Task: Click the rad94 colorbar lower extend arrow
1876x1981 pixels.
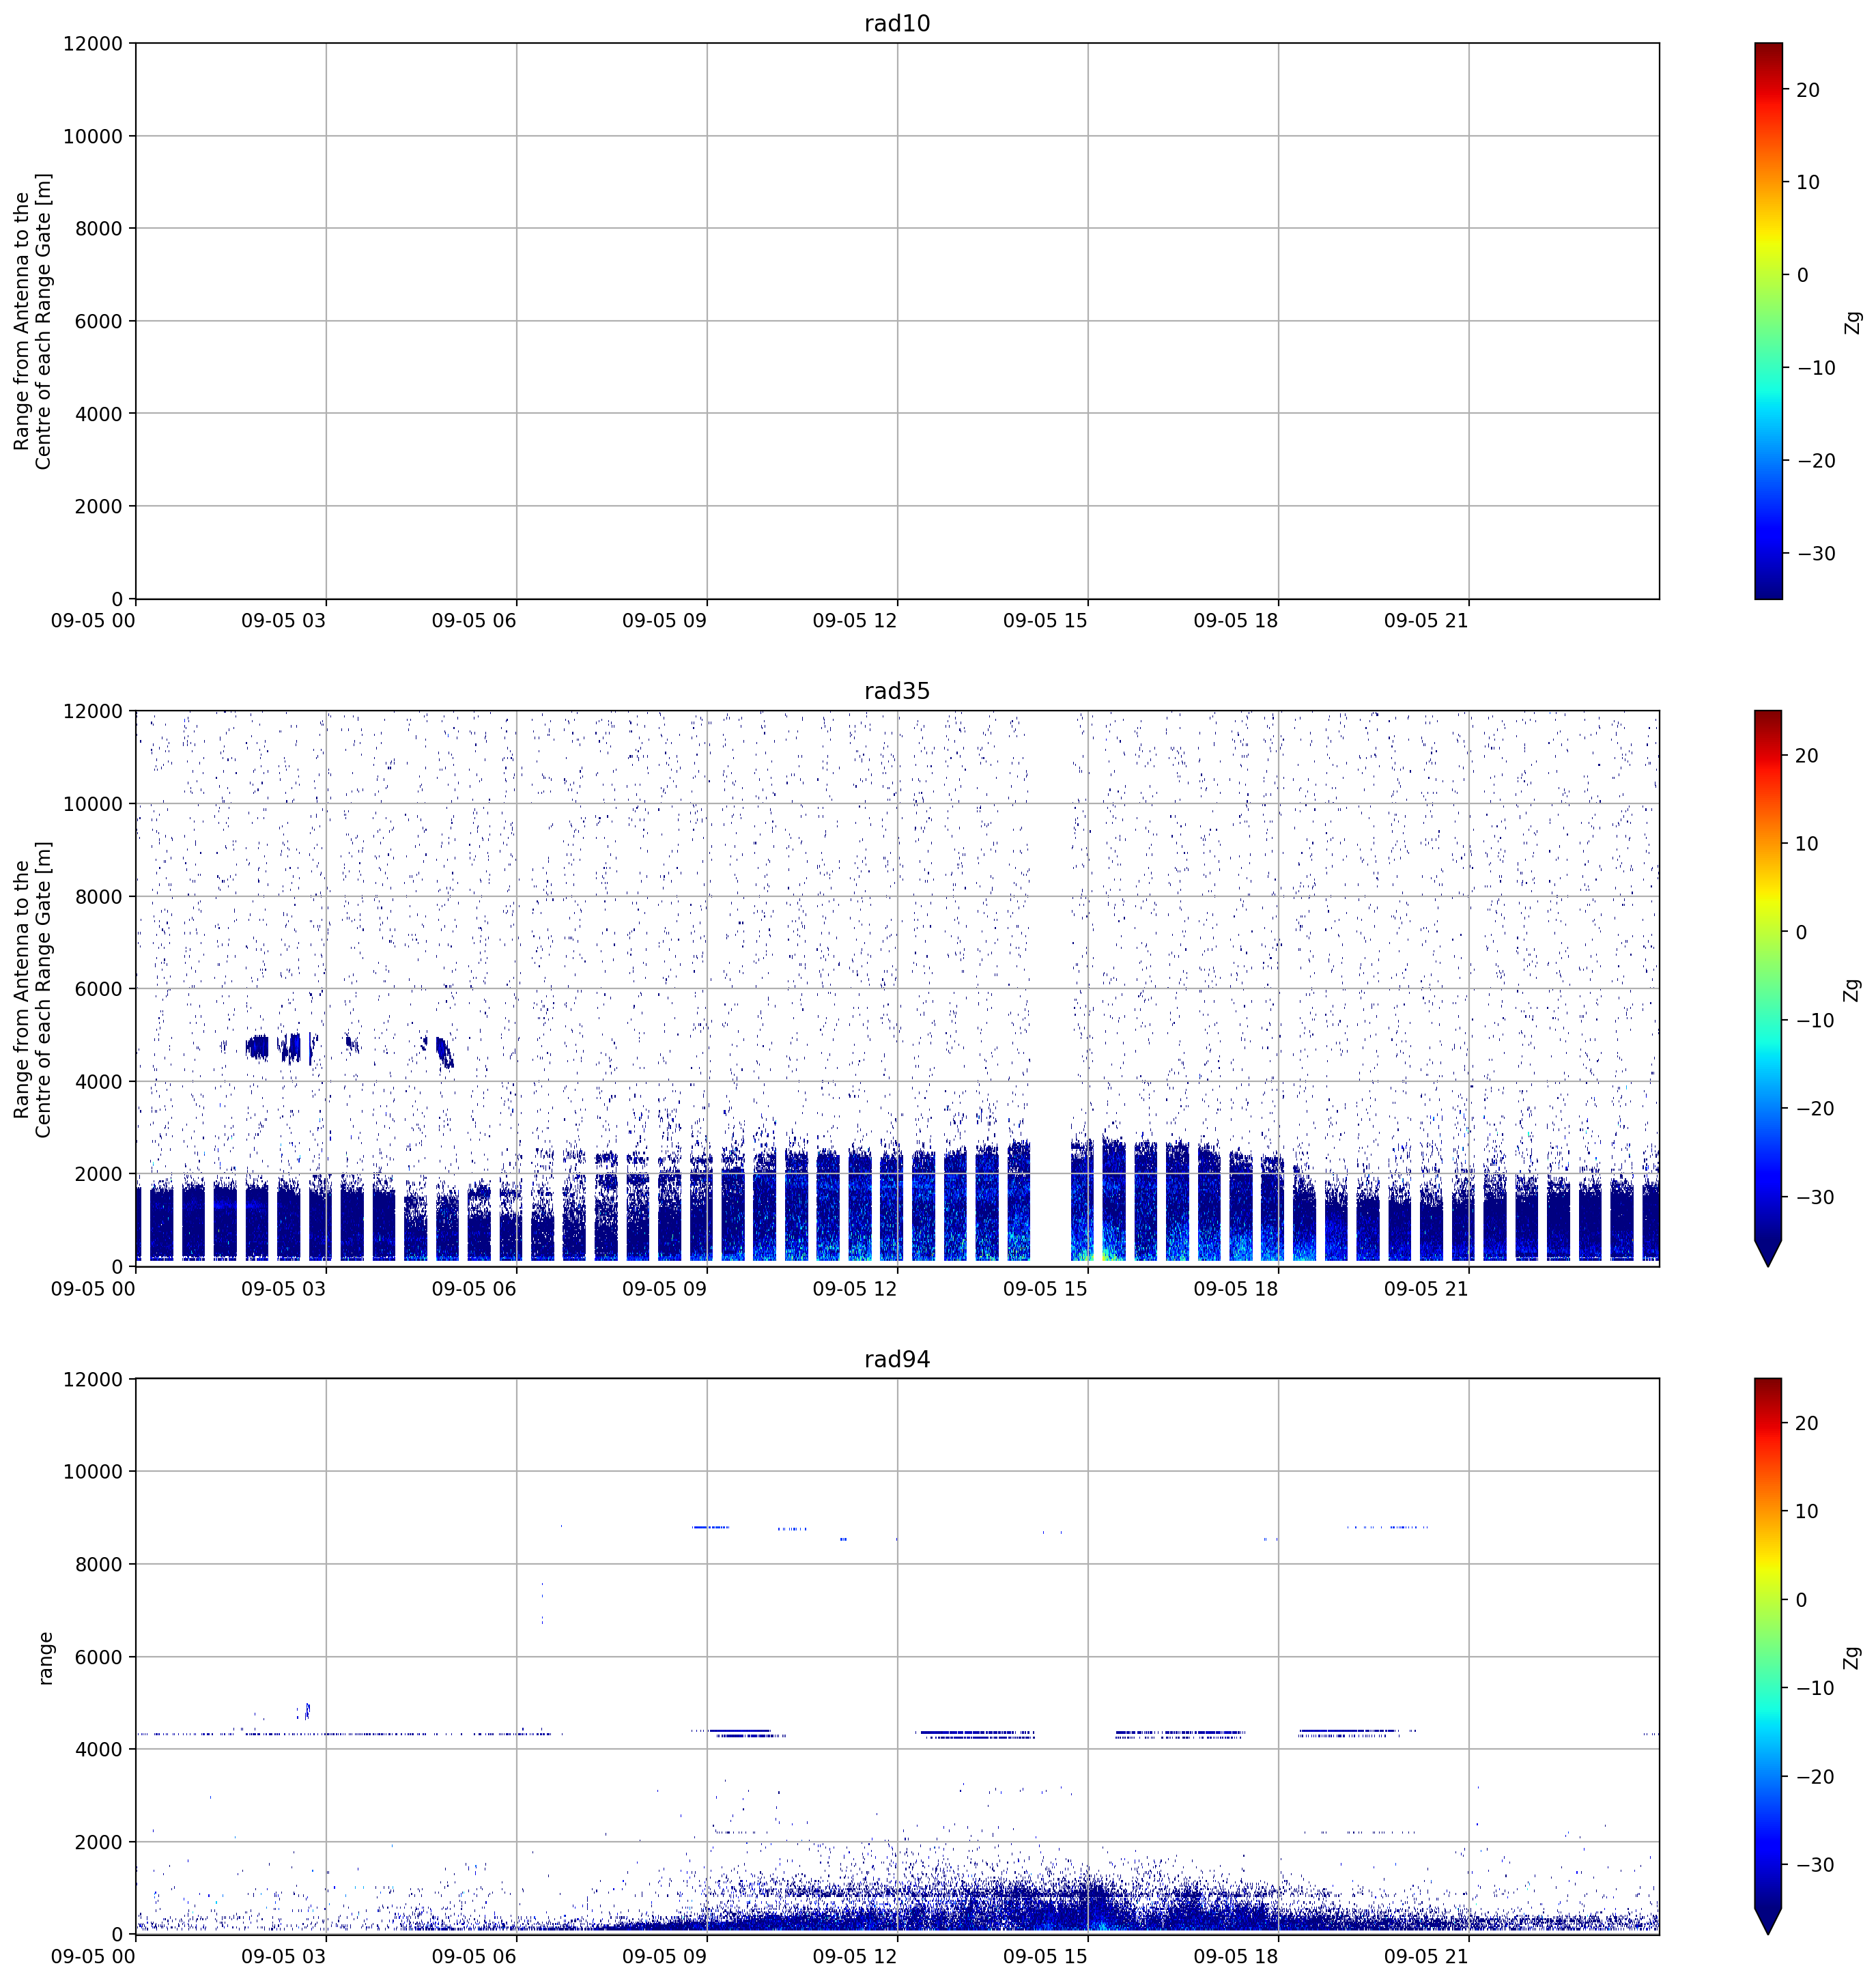Action: (1768, 1921)
